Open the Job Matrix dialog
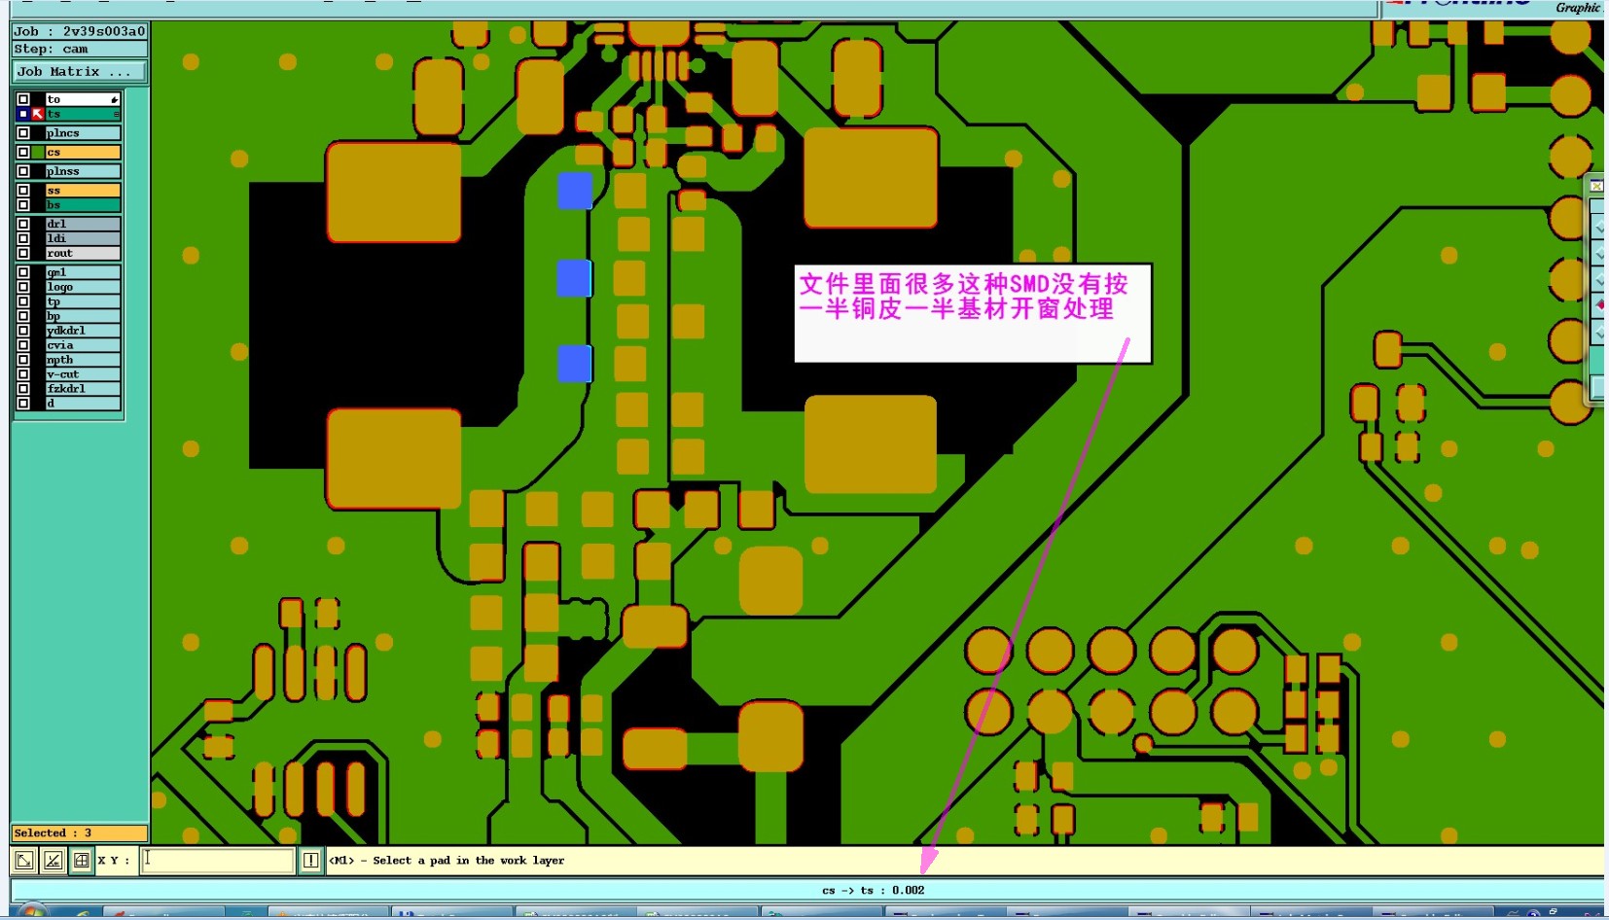 pos(79,72)
